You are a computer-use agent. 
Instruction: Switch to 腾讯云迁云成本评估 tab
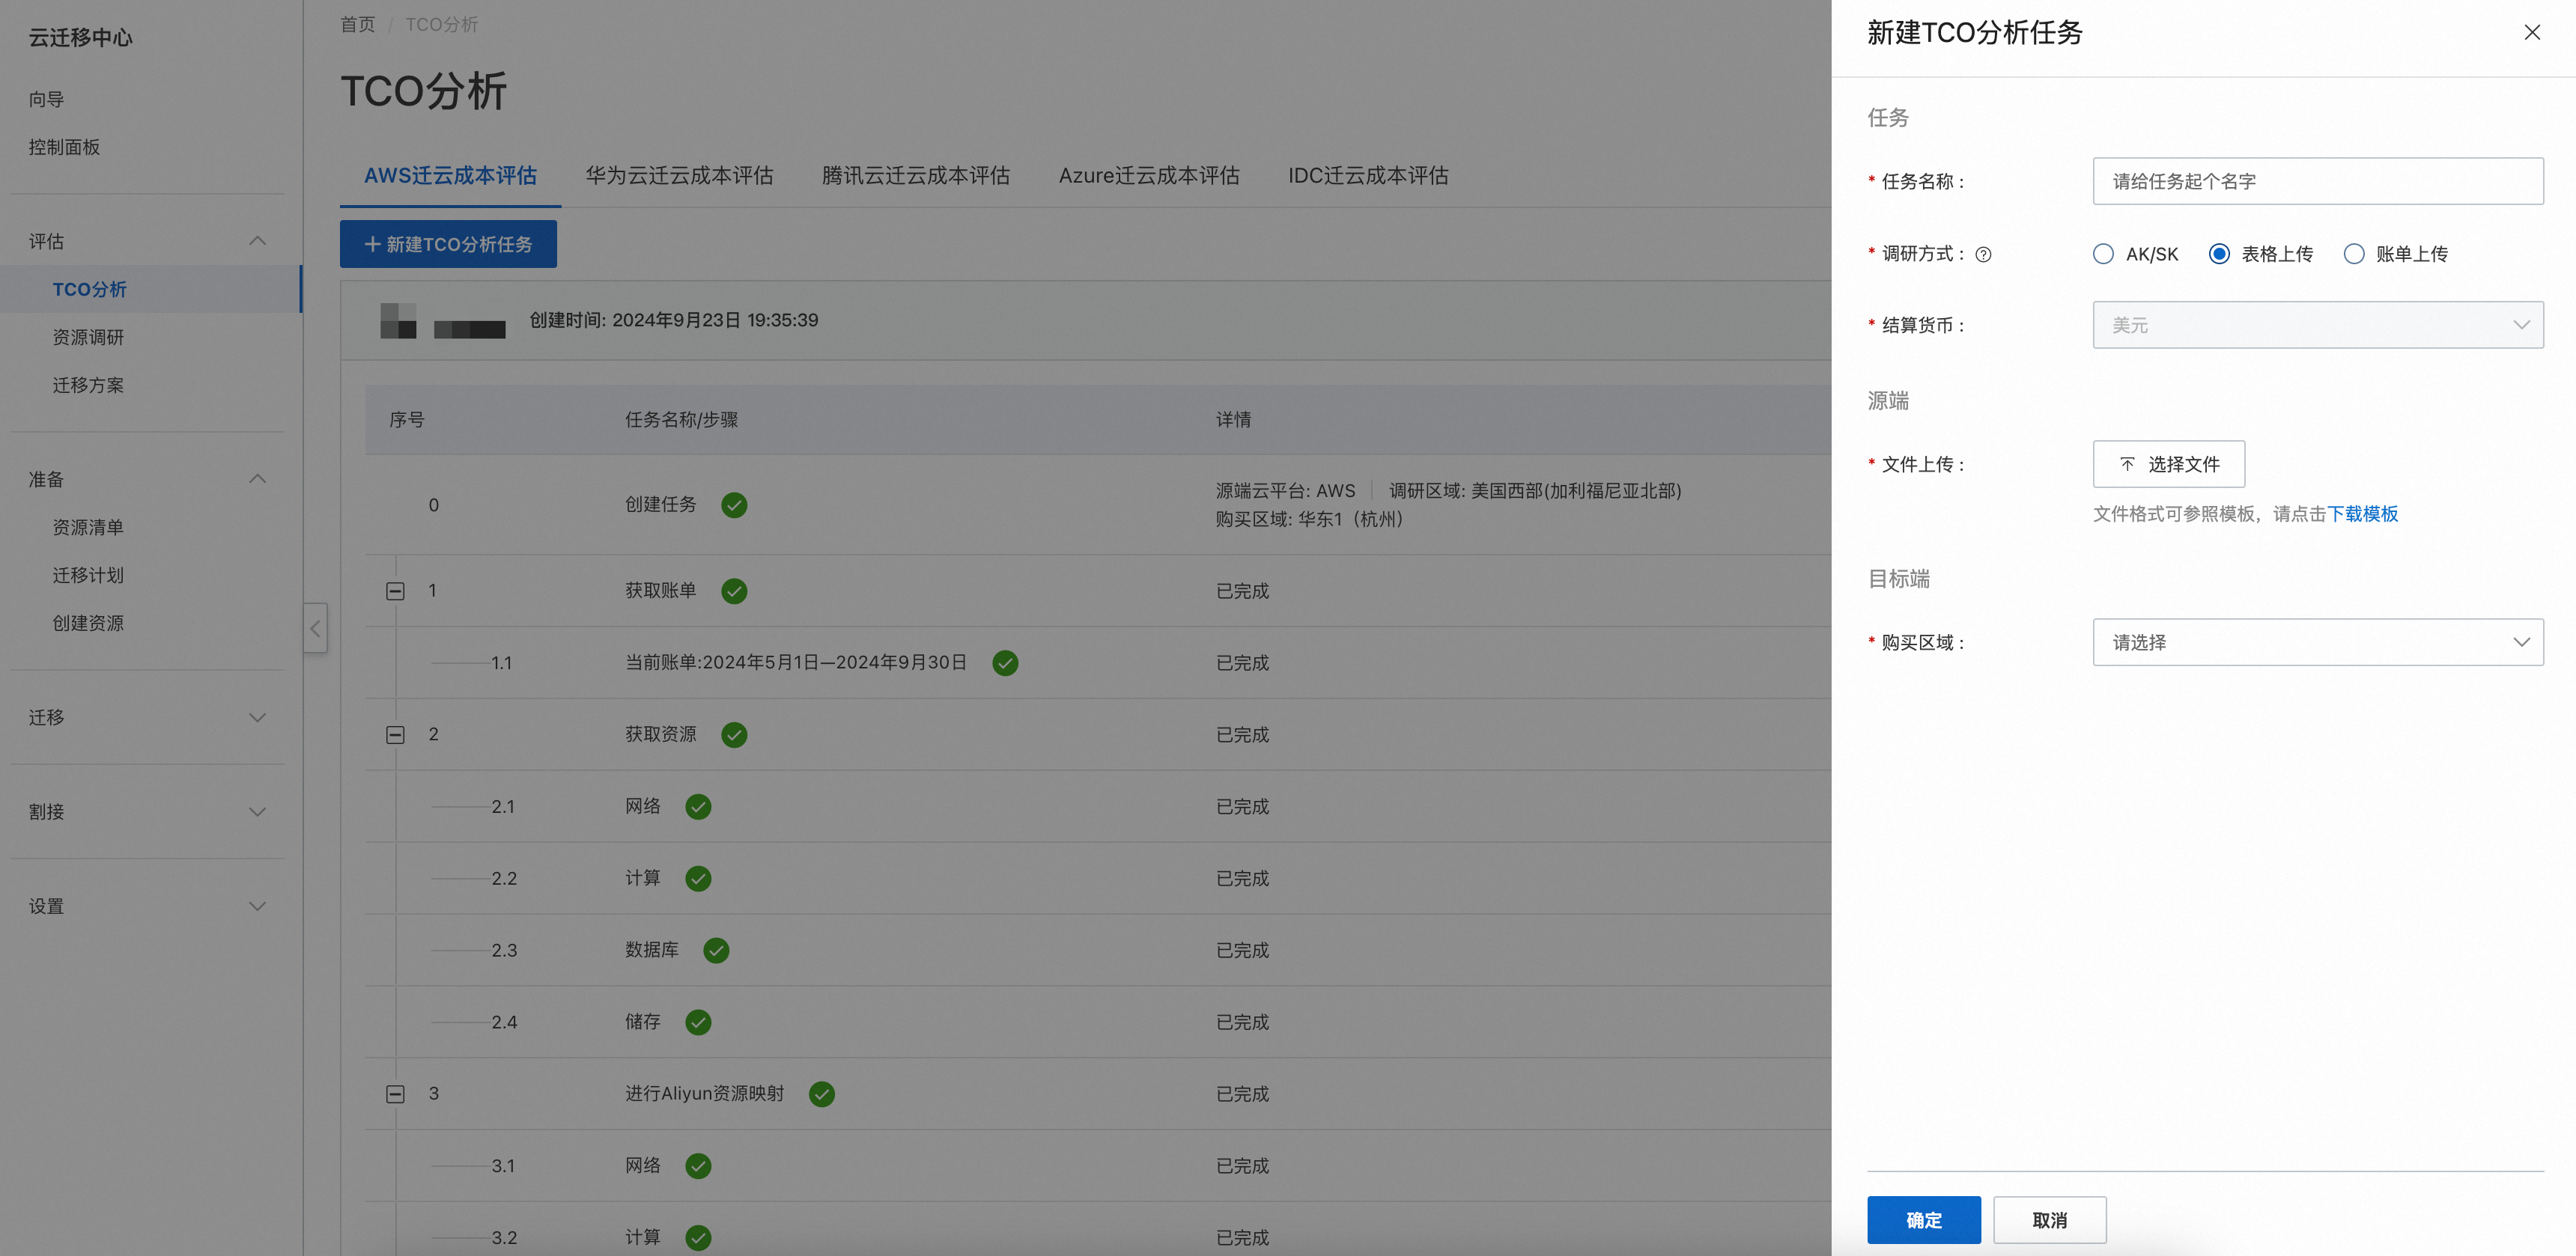click(x=915, y=176)
